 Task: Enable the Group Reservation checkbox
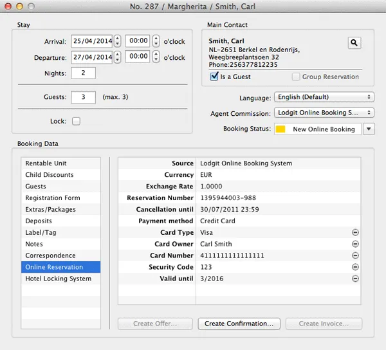coord(296,77)
